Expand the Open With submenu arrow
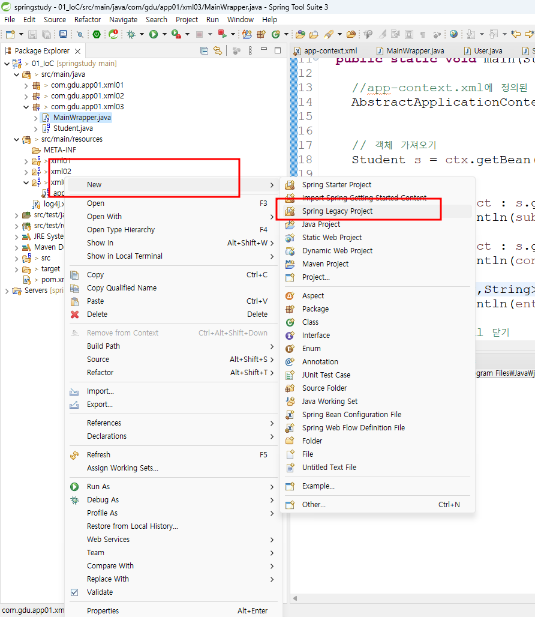The image size is (535, 617). point(272,217)
